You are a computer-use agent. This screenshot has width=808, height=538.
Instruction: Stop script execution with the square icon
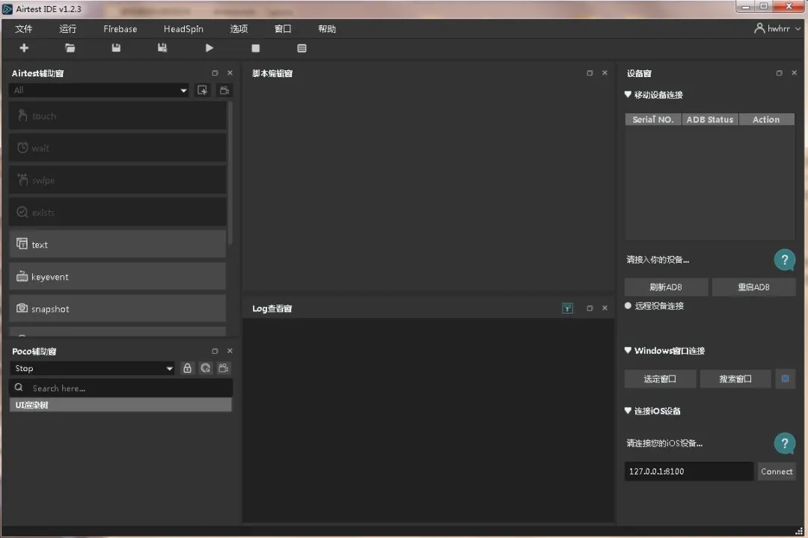[x=256, y=48]
